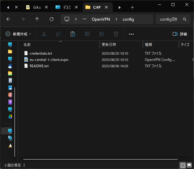Open Linux penguin in the sidebar
This screenshot has width=194, height=169.
click(10, 146)
